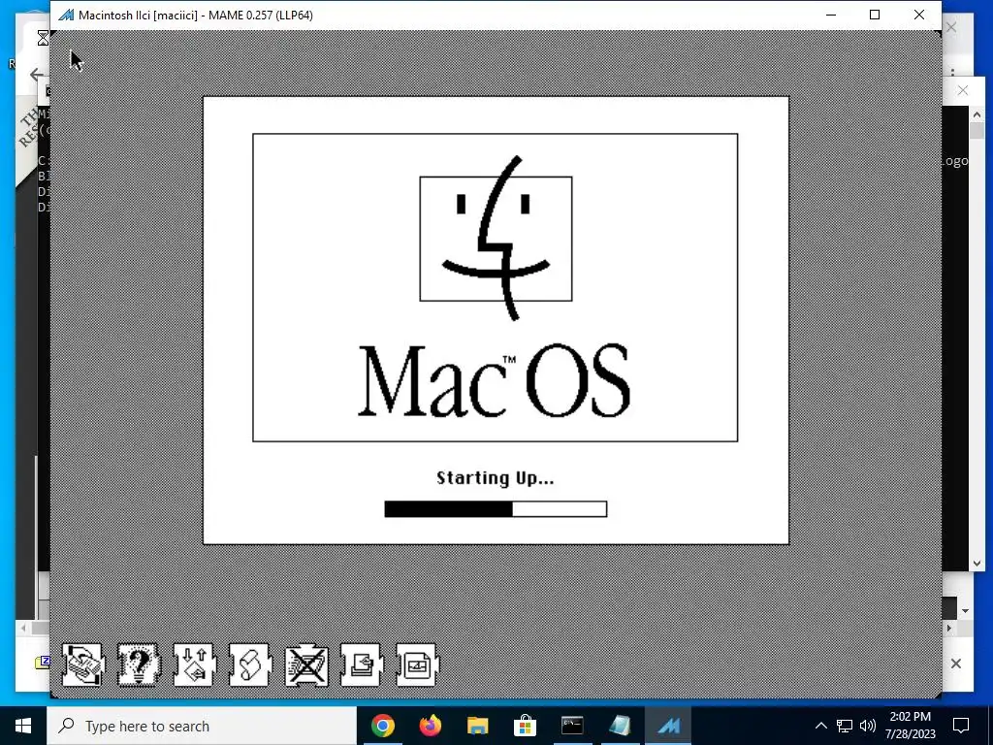Open Firefox from the taskbar
Image resolution: width=993 pixels, height=745 pixels.
(430, 726)
